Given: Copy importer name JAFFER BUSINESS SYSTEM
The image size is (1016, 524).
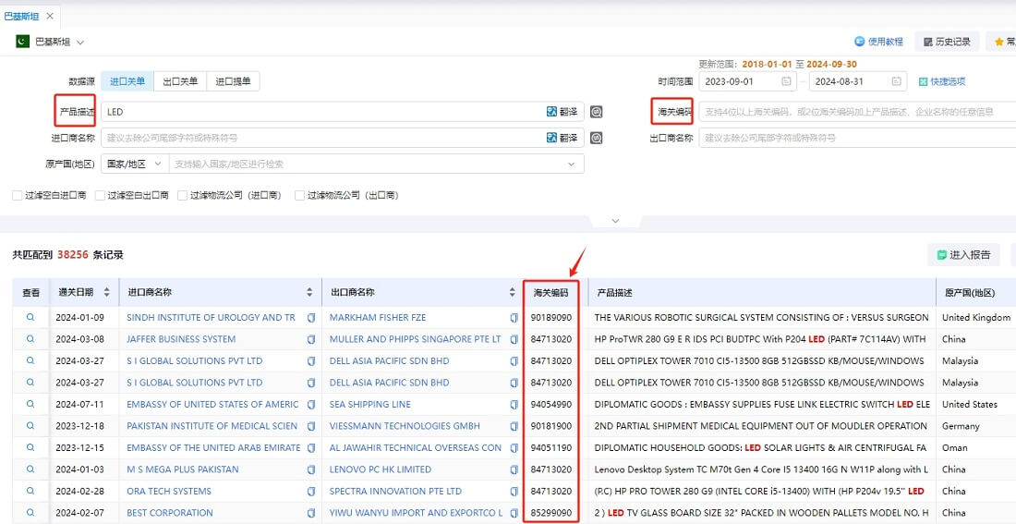Looking at the screenshot, I should (311, 339).
